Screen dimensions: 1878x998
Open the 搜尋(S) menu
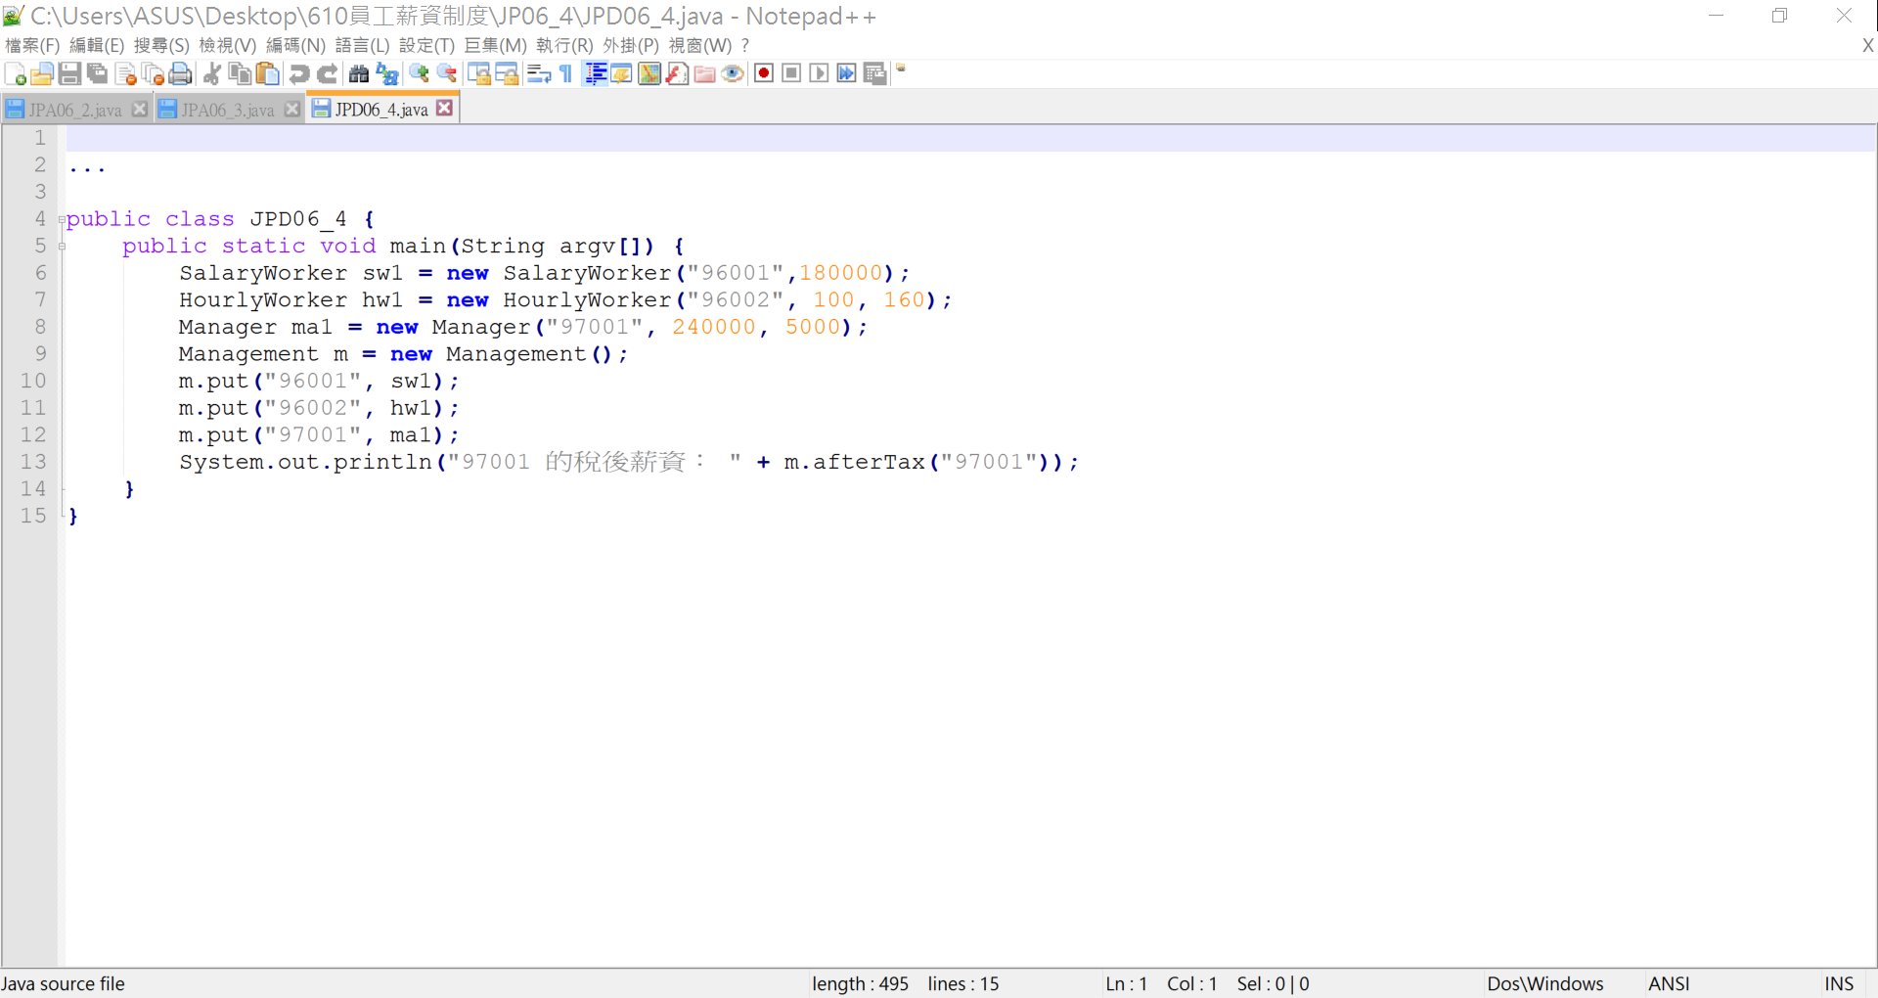161,45
